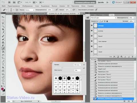Click the brush size value field
137x103 pixels.
click(77, 65)
